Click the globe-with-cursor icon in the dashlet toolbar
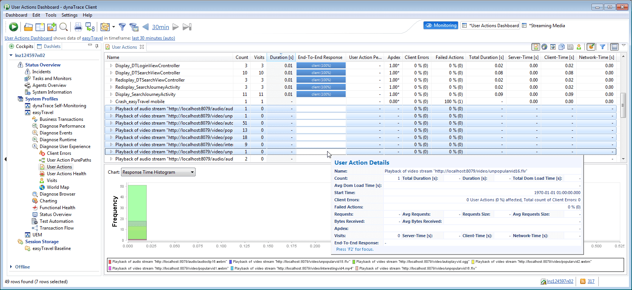 pyautogui.click(x=544, y=47)
